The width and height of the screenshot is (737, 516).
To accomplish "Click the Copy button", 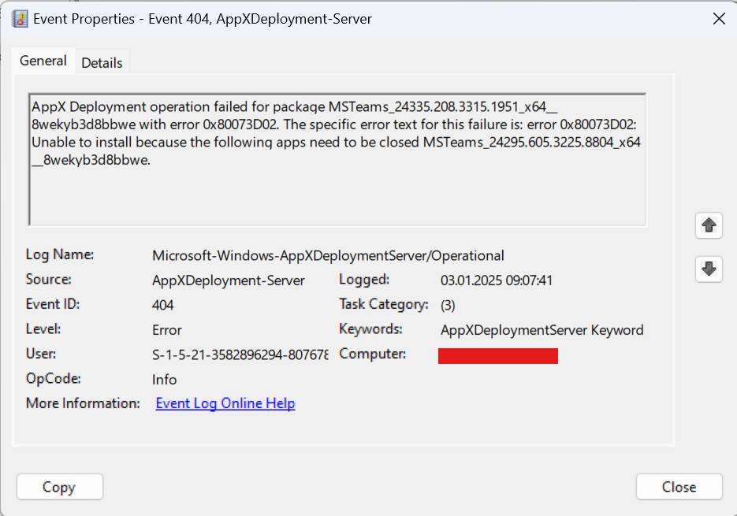I will point(60,487).
